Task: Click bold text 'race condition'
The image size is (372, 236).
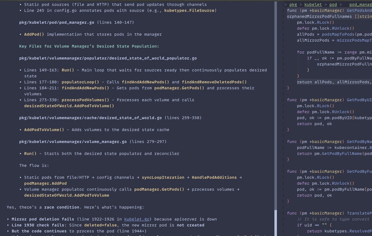Action: (x=62, y=207)
